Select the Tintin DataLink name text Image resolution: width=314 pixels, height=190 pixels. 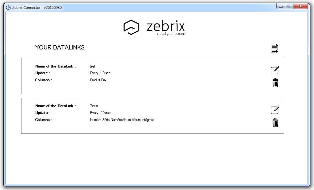coord(94,106)
